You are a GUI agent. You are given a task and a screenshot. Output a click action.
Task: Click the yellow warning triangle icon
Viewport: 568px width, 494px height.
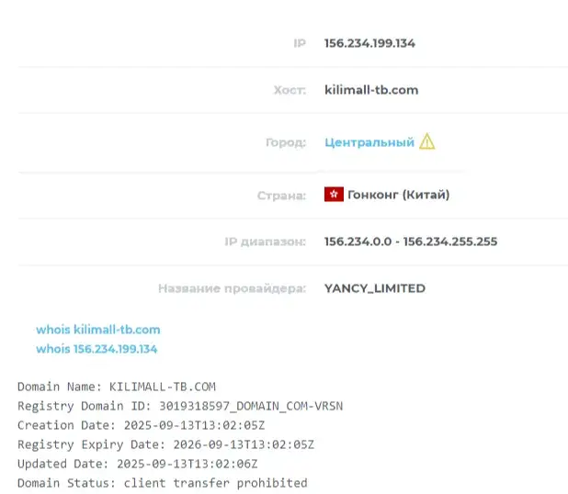pos(427,141)
